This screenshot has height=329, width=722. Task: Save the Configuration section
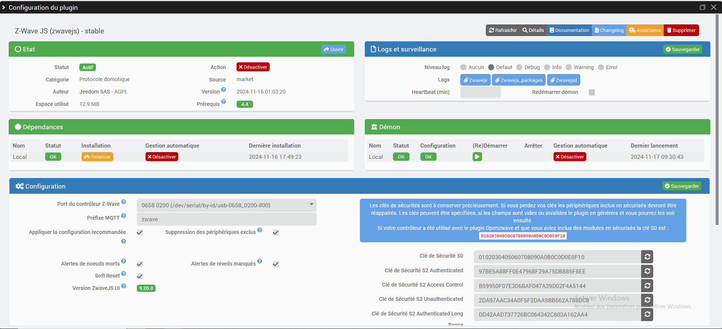(x=682, y=186)
